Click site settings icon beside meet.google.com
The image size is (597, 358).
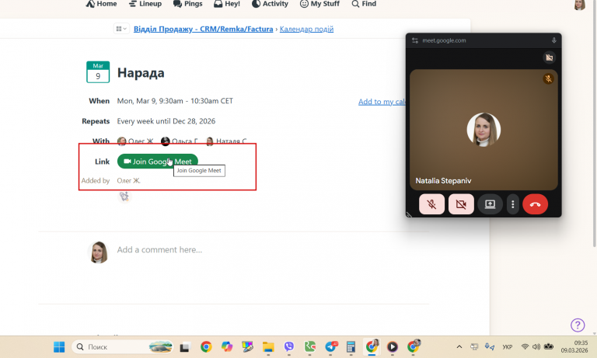415,40
